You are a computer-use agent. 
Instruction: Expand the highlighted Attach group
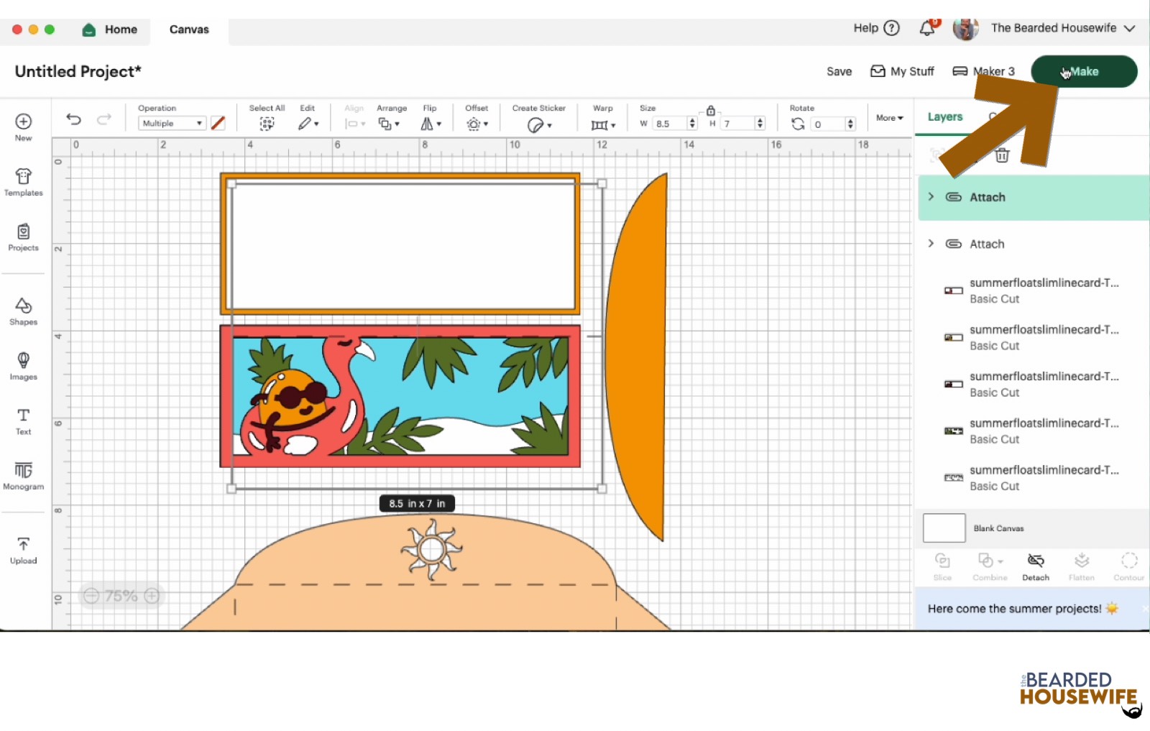point(931,197)
